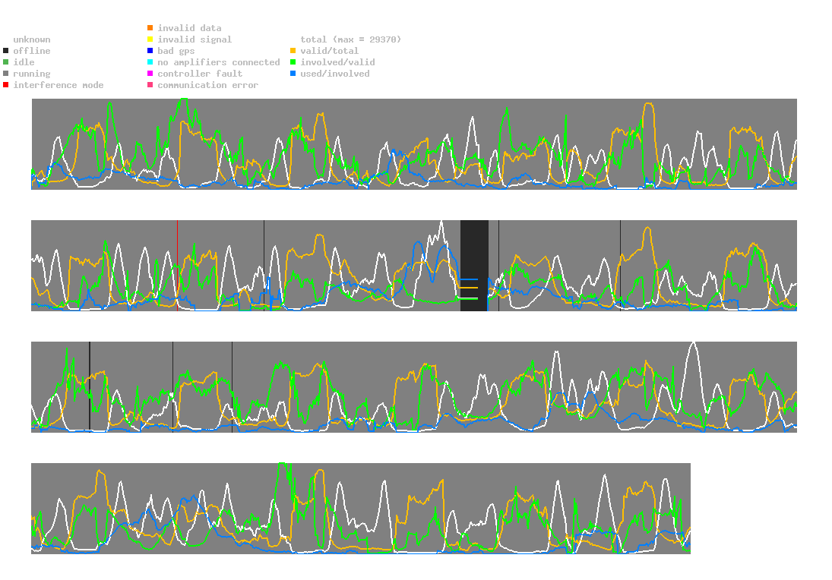The height and width of the screenshot is (580, 832).
Task: Click the cyan no amplifiers connected swatch
Action: 150,62
